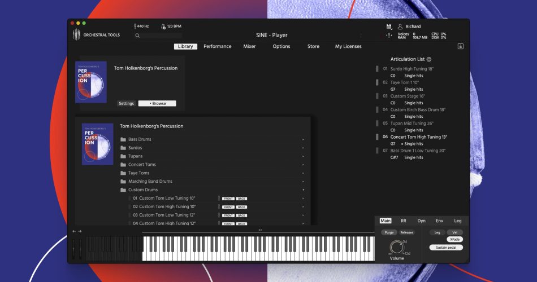537x282 pixels.
Task: Expand the Surdos folder arrow
Action: point(303,148)
